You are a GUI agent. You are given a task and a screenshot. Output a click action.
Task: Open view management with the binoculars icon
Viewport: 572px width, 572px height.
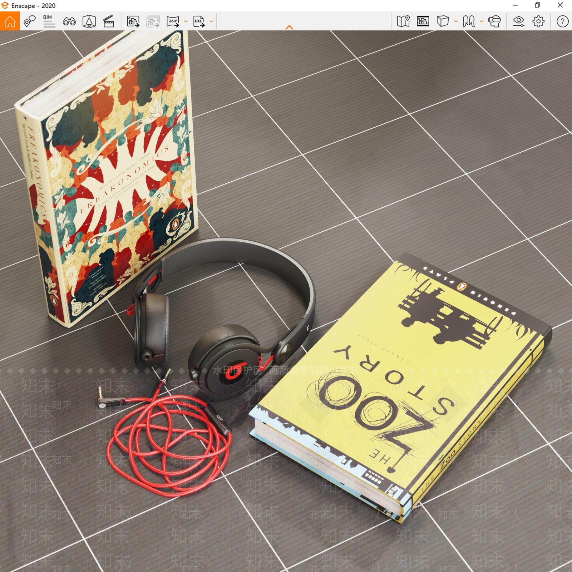pos(69,21)
